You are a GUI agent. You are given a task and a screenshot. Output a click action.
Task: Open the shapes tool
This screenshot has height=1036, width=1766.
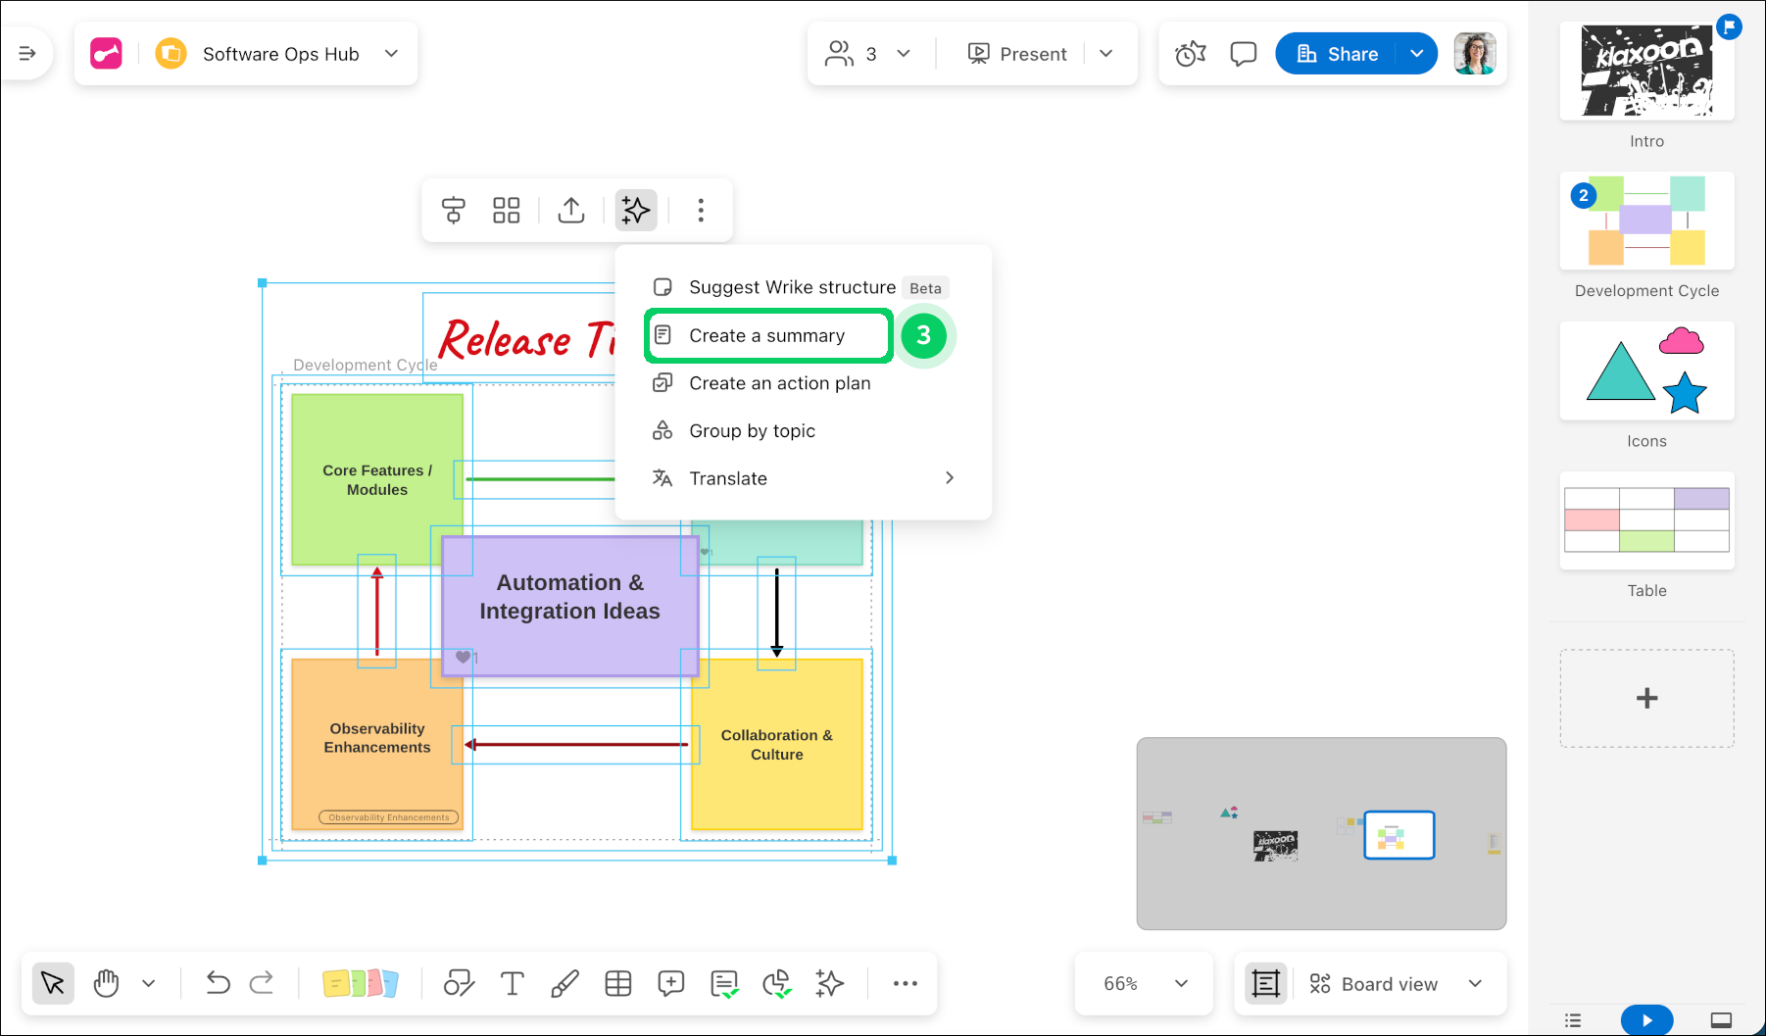coord(459,983)
